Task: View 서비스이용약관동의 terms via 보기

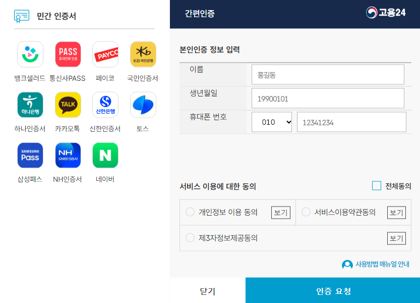Action: tap(396, 213)
